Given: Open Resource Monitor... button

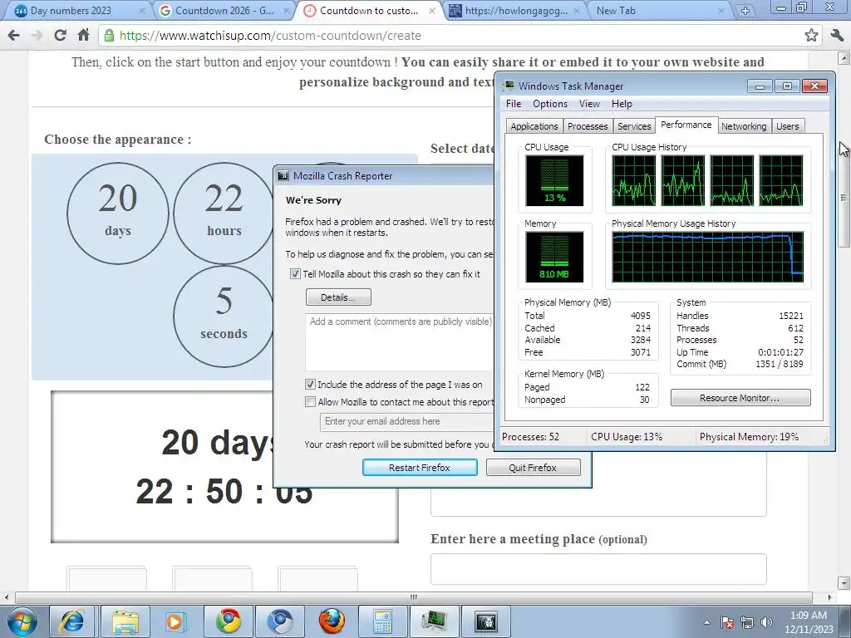Looking at the screenshot, I should [740, 398].
